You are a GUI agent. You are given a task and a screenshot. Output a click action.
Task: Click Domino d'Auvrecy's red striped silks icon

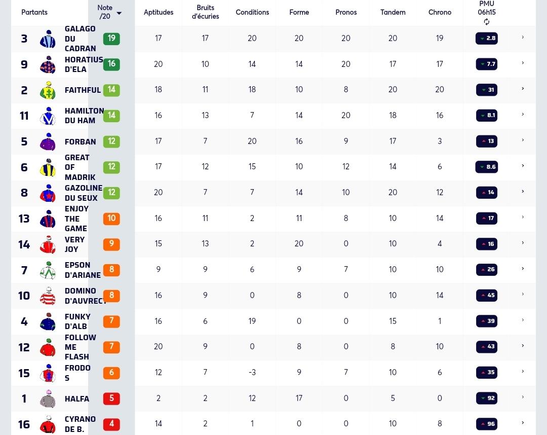click(x=48, y=296)
